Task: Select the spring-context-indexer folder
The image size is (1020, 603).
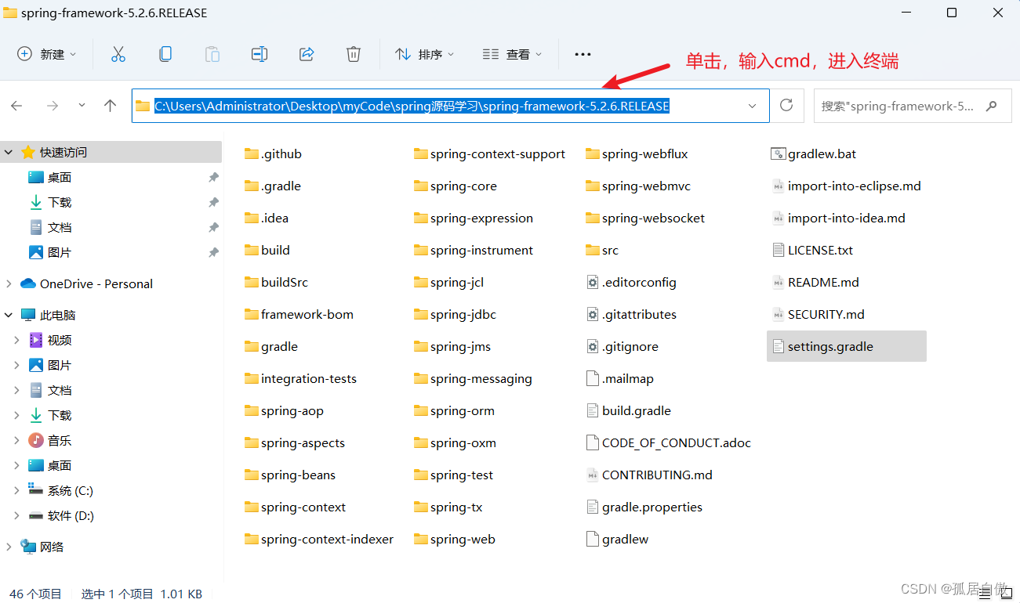Action: (x=318, y=539)
